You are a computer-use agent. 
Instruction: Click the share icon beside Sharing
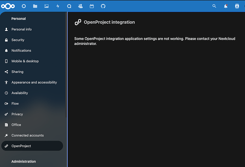(x=6, y=72)
